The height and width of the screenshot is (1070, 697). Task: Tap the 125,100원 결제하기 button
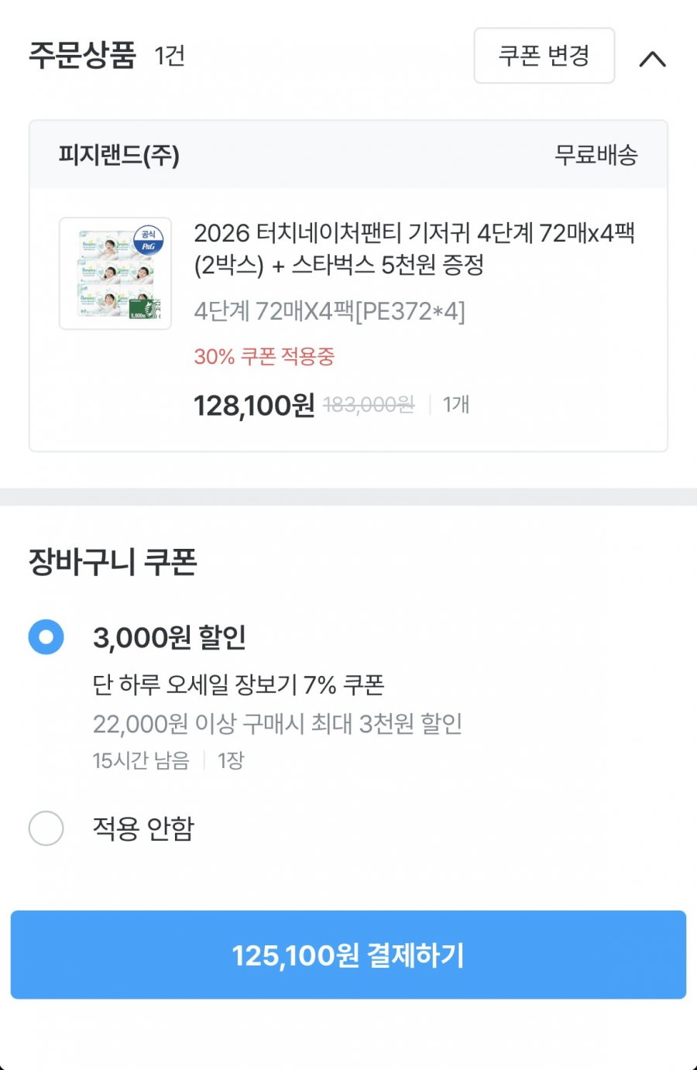coord(348,955)
